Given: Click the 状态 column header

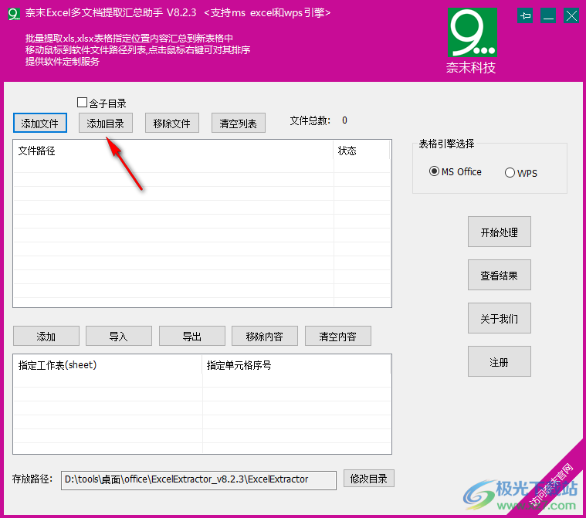Looking at the screenshot, I should [x=361, y=151].
